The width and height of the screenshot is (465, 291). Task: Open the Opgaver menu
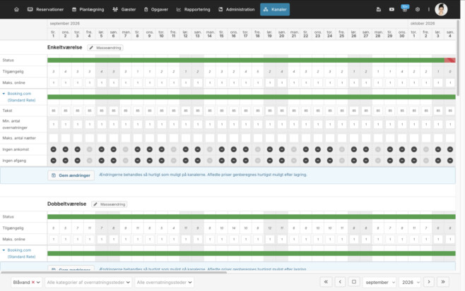[156, 9]
